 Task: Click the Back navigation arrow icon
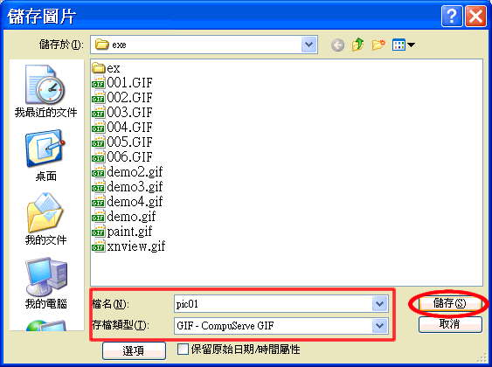337,45
